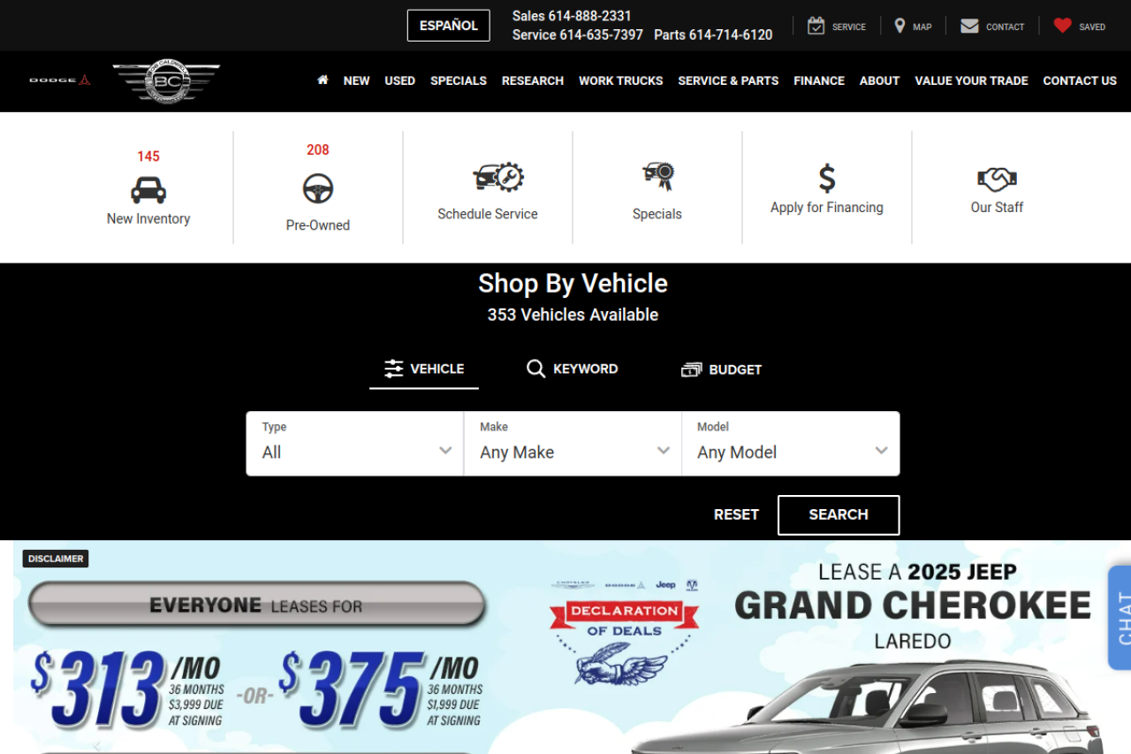Switch to the Keyword search tab
This screenshot has width=1131, height=754.
(x=572, y=369)
